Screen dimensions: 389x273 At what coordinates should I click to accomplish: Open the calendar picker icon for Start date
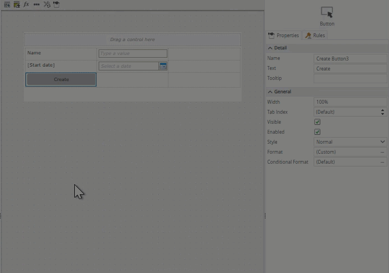163,66
